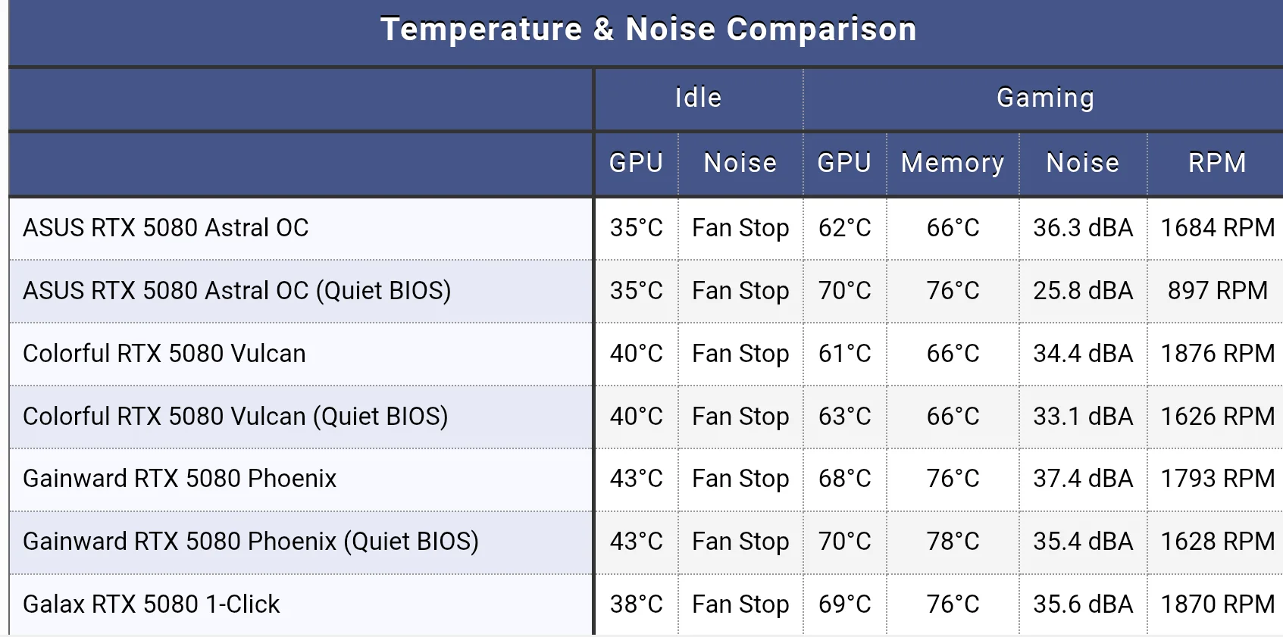Click the Temperature & Noise Comparison title
1283x637 pixels.
[x=649, y=30]
